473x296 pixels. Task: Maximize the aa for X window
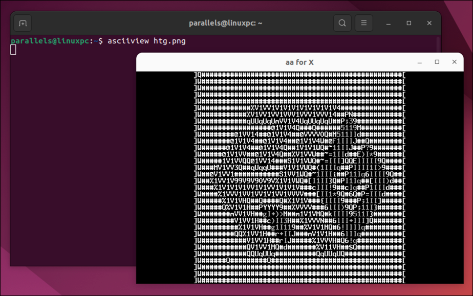click(x=437, y=62)
